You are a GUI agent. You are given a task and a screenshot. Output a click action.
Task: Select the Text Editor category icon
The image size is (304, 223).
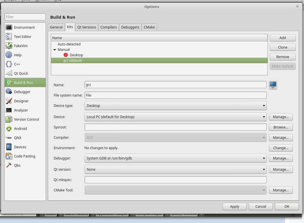click(x=9, y=37)
